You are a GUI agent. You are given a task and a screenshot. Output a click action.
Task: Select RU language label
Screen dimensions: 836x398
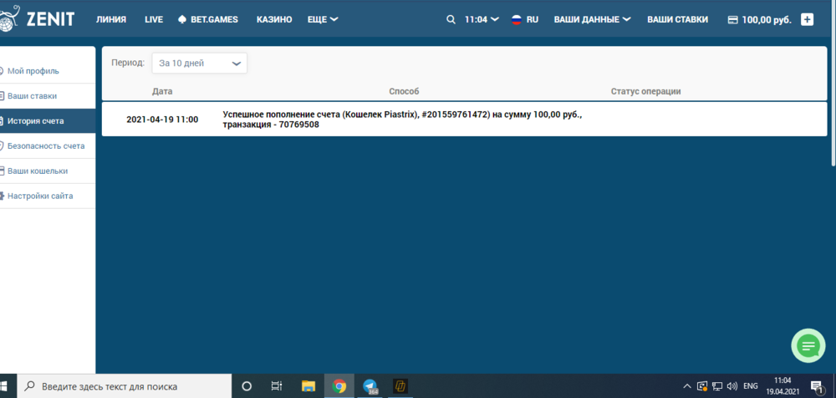[x=532, y=20]
